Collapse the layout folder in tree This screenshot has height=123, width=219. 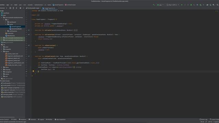click(2, 52)
